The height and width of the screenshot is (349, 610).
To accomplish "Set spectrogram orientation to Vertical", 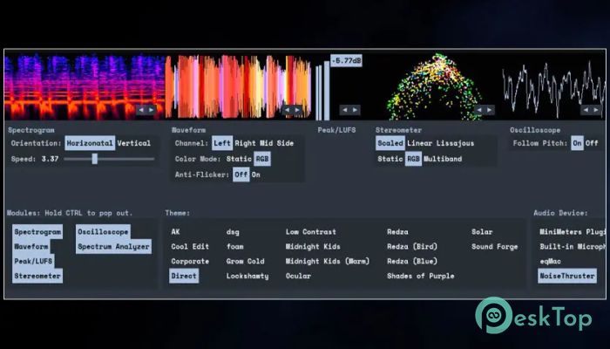I will [x=134, y=143].
